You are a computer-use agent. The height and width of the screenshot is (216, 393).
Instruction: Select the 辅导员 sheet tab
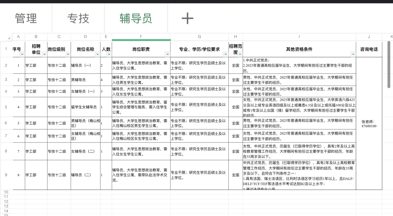136,19
